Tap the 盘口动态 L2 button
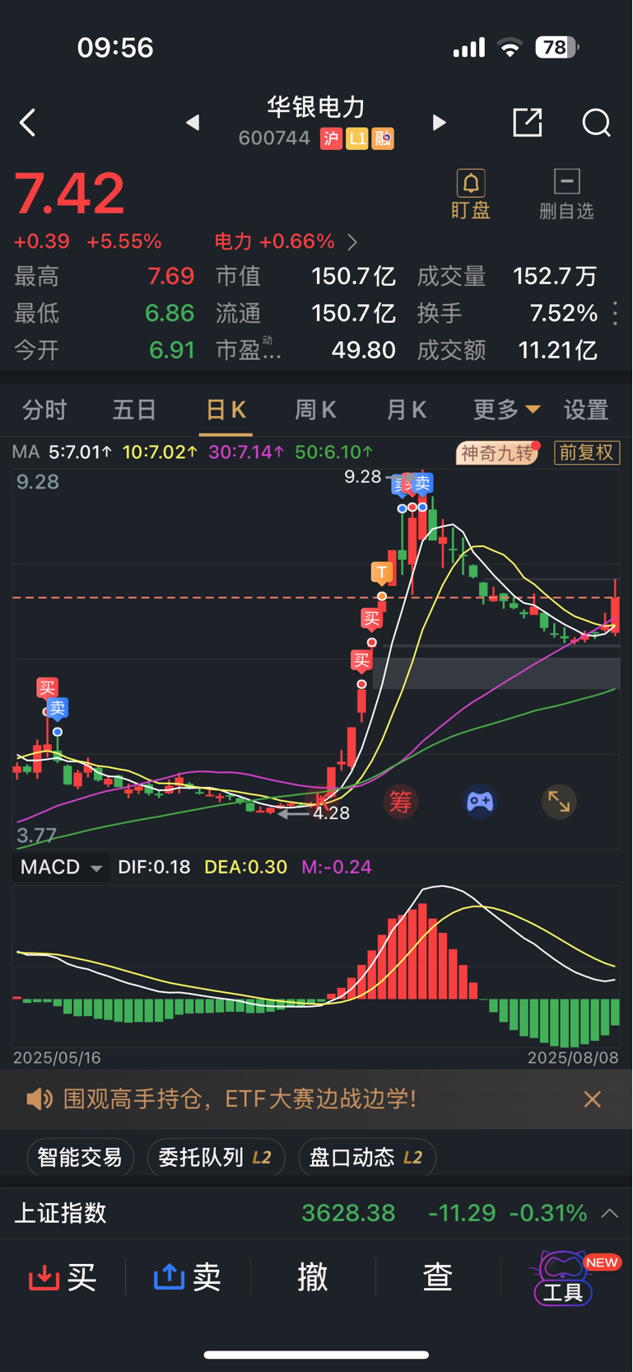This screenshot has width=633, height=1372. (366, 1157)
